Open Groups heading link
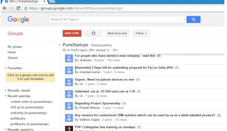This screenshot has width=227, height=131. tap(15, 34)
